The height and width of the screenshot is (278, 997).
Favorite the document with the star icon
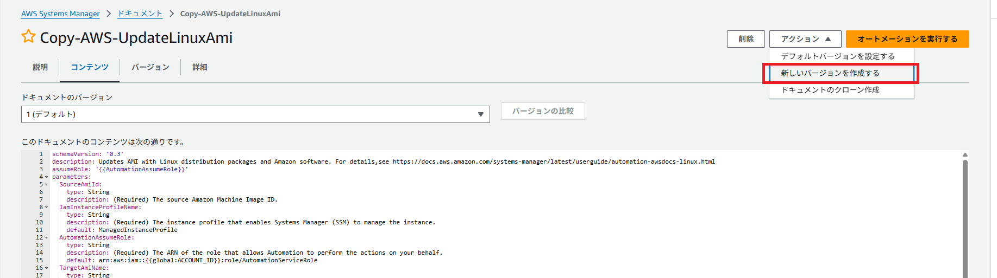coord(28,37)
